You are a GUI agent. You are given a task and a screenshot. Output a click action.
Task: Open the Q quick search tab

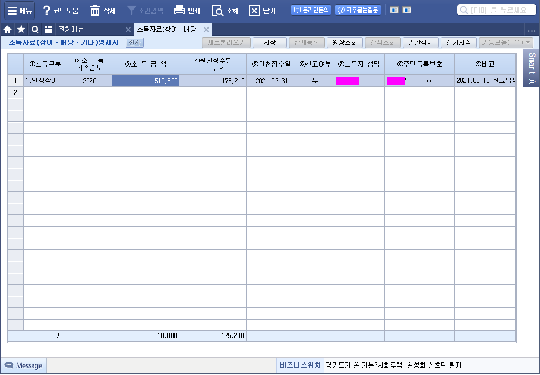(35, 29)
